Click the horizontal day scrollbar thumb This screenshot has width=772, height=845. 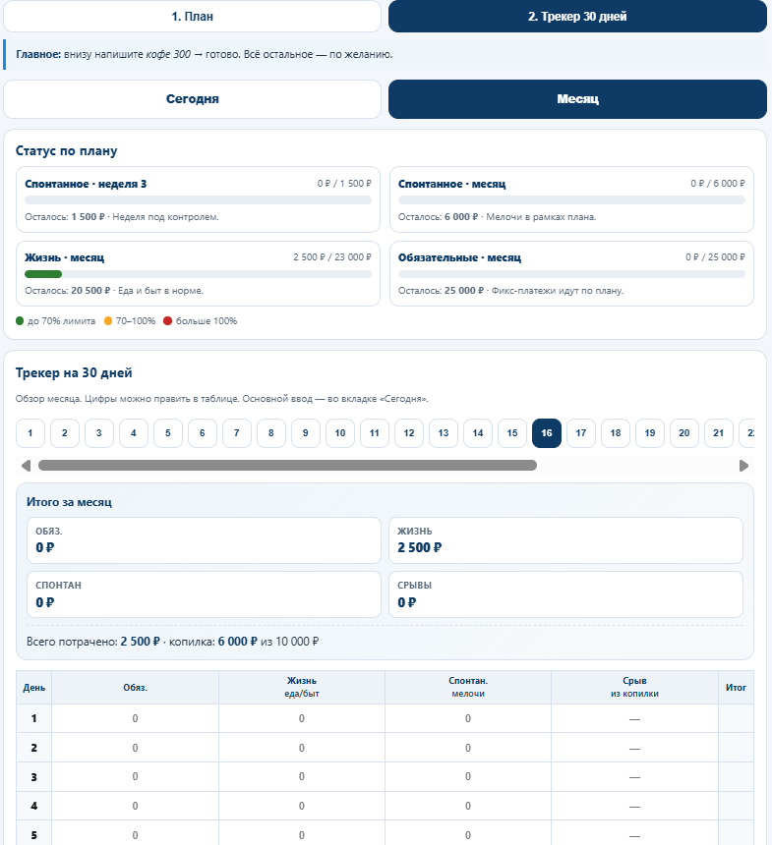pos(287,466)
